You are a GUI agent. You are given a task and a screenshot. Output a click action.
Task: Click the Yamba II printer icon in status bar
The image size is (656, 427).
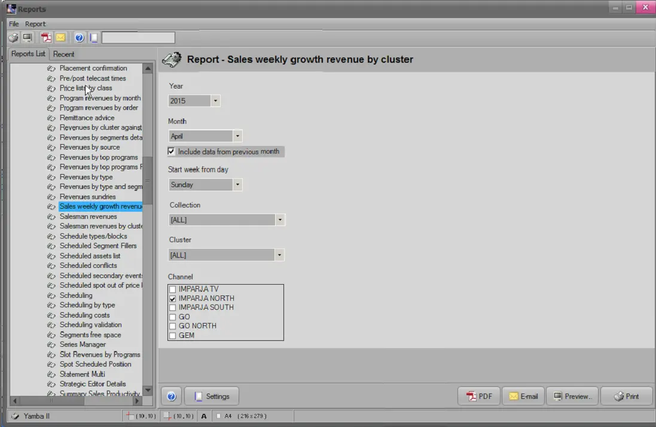click(16, 416)
